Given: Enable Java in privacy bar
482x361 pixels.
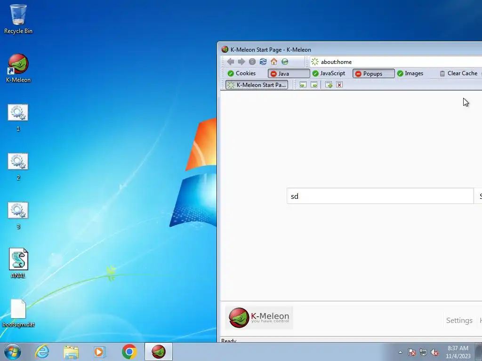Looking at the screenshot, I should pos(289,73).
